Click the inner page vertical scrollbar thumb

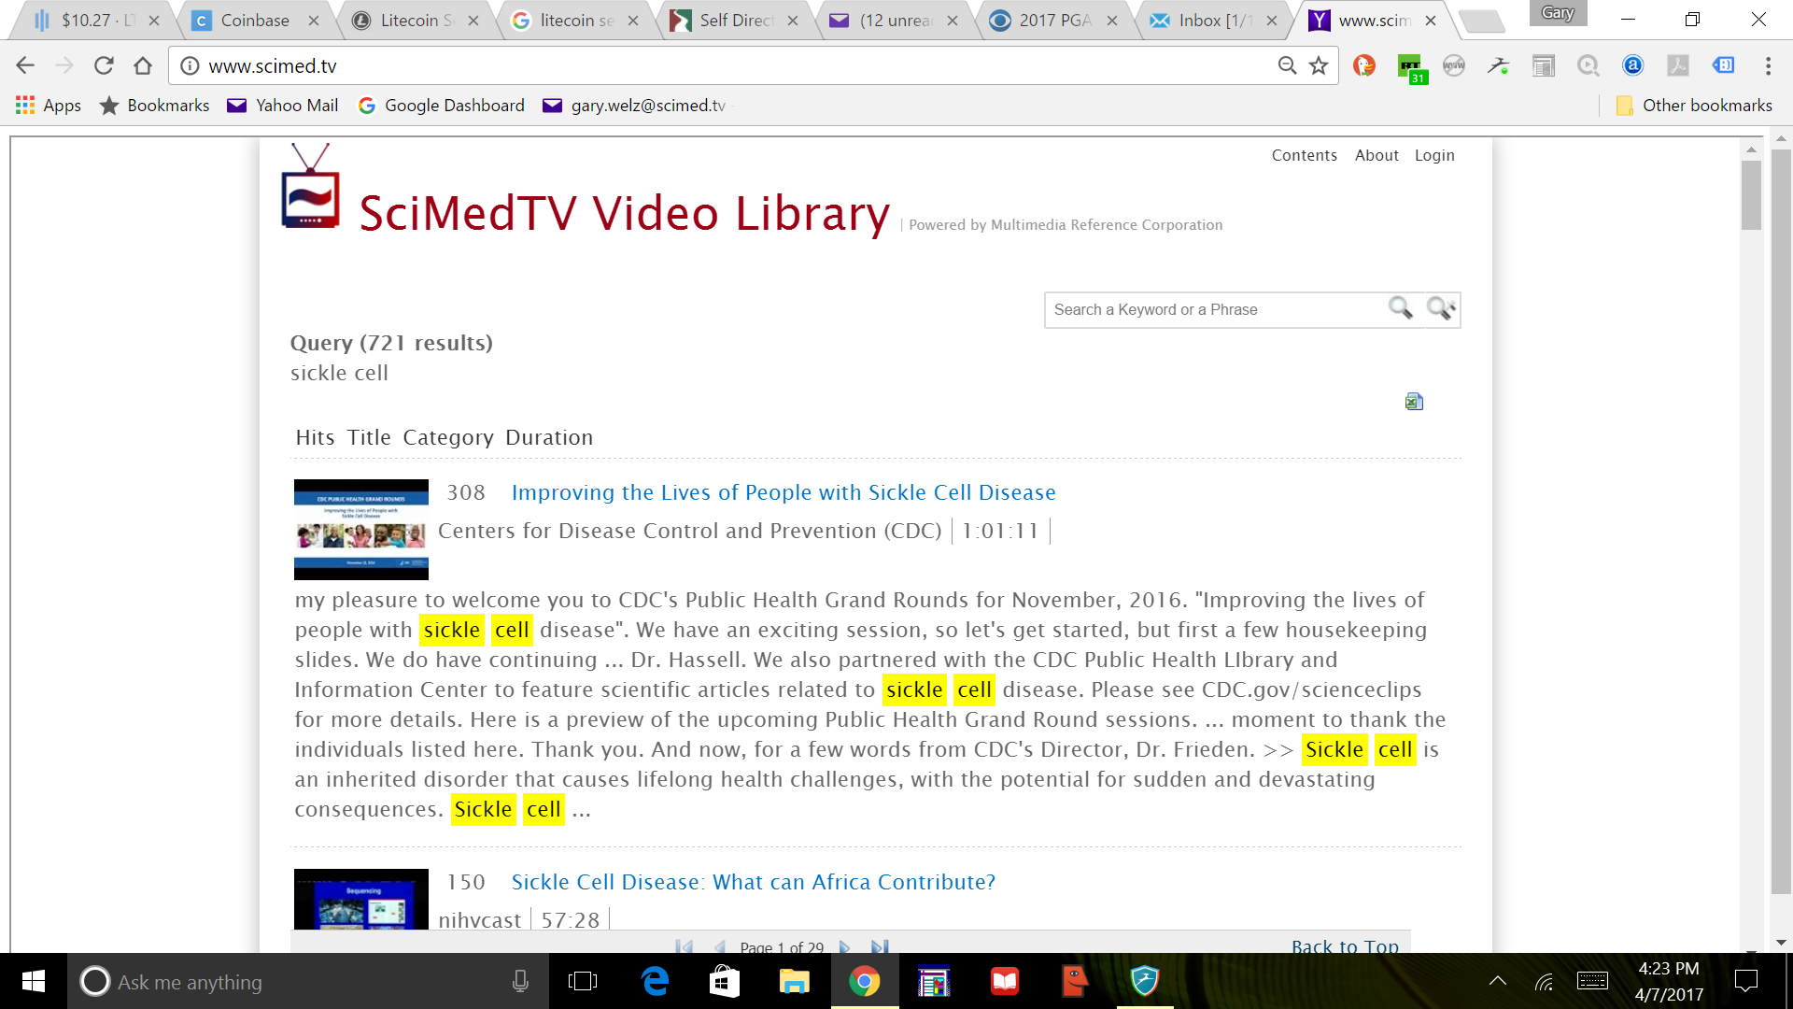point(1751,195)
